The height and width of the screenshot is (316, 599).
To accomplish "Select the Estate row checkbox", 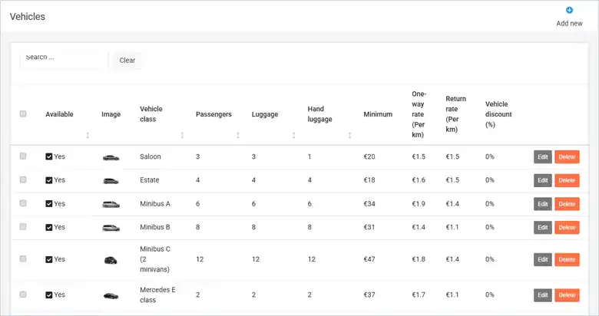I will pyautogui.click(x=23, y=179).
